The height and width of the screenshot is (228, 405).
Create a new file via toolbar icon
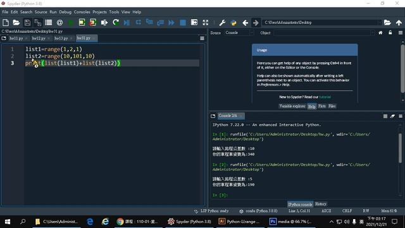[x=6, y=23]
